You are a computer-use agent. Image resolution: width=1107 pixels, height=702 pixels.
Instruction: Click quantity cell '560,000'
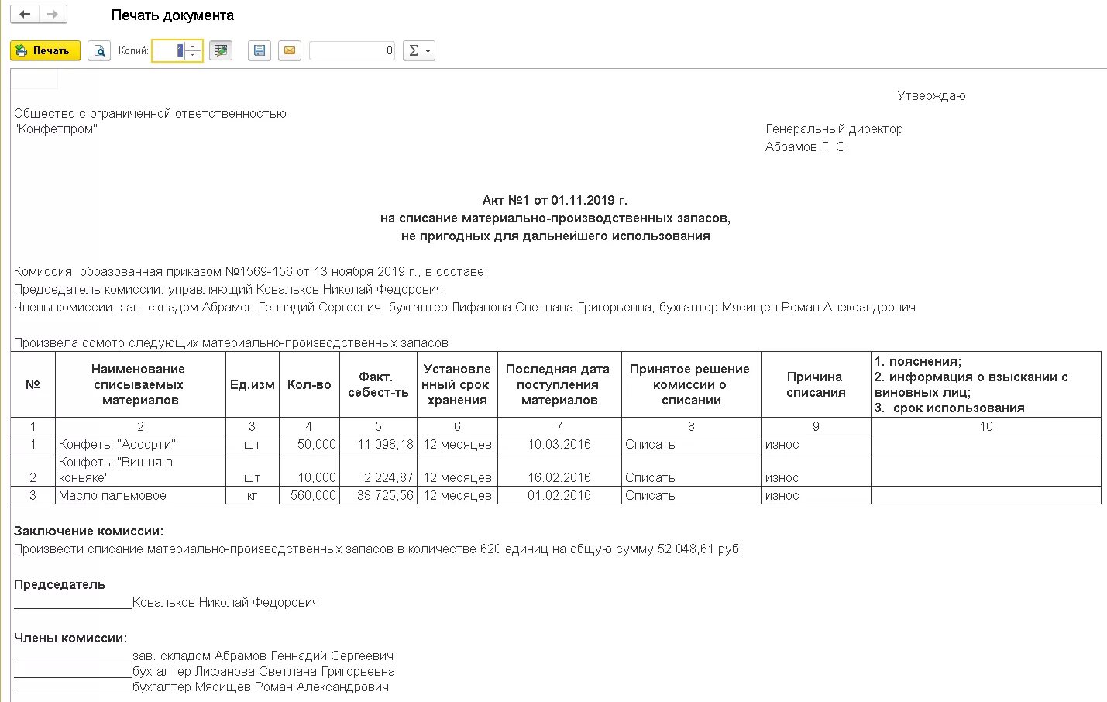point(309,495)
